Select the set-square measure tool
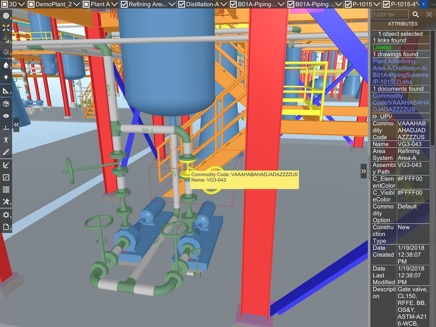 pyautogui.click(x=6, y=91)
